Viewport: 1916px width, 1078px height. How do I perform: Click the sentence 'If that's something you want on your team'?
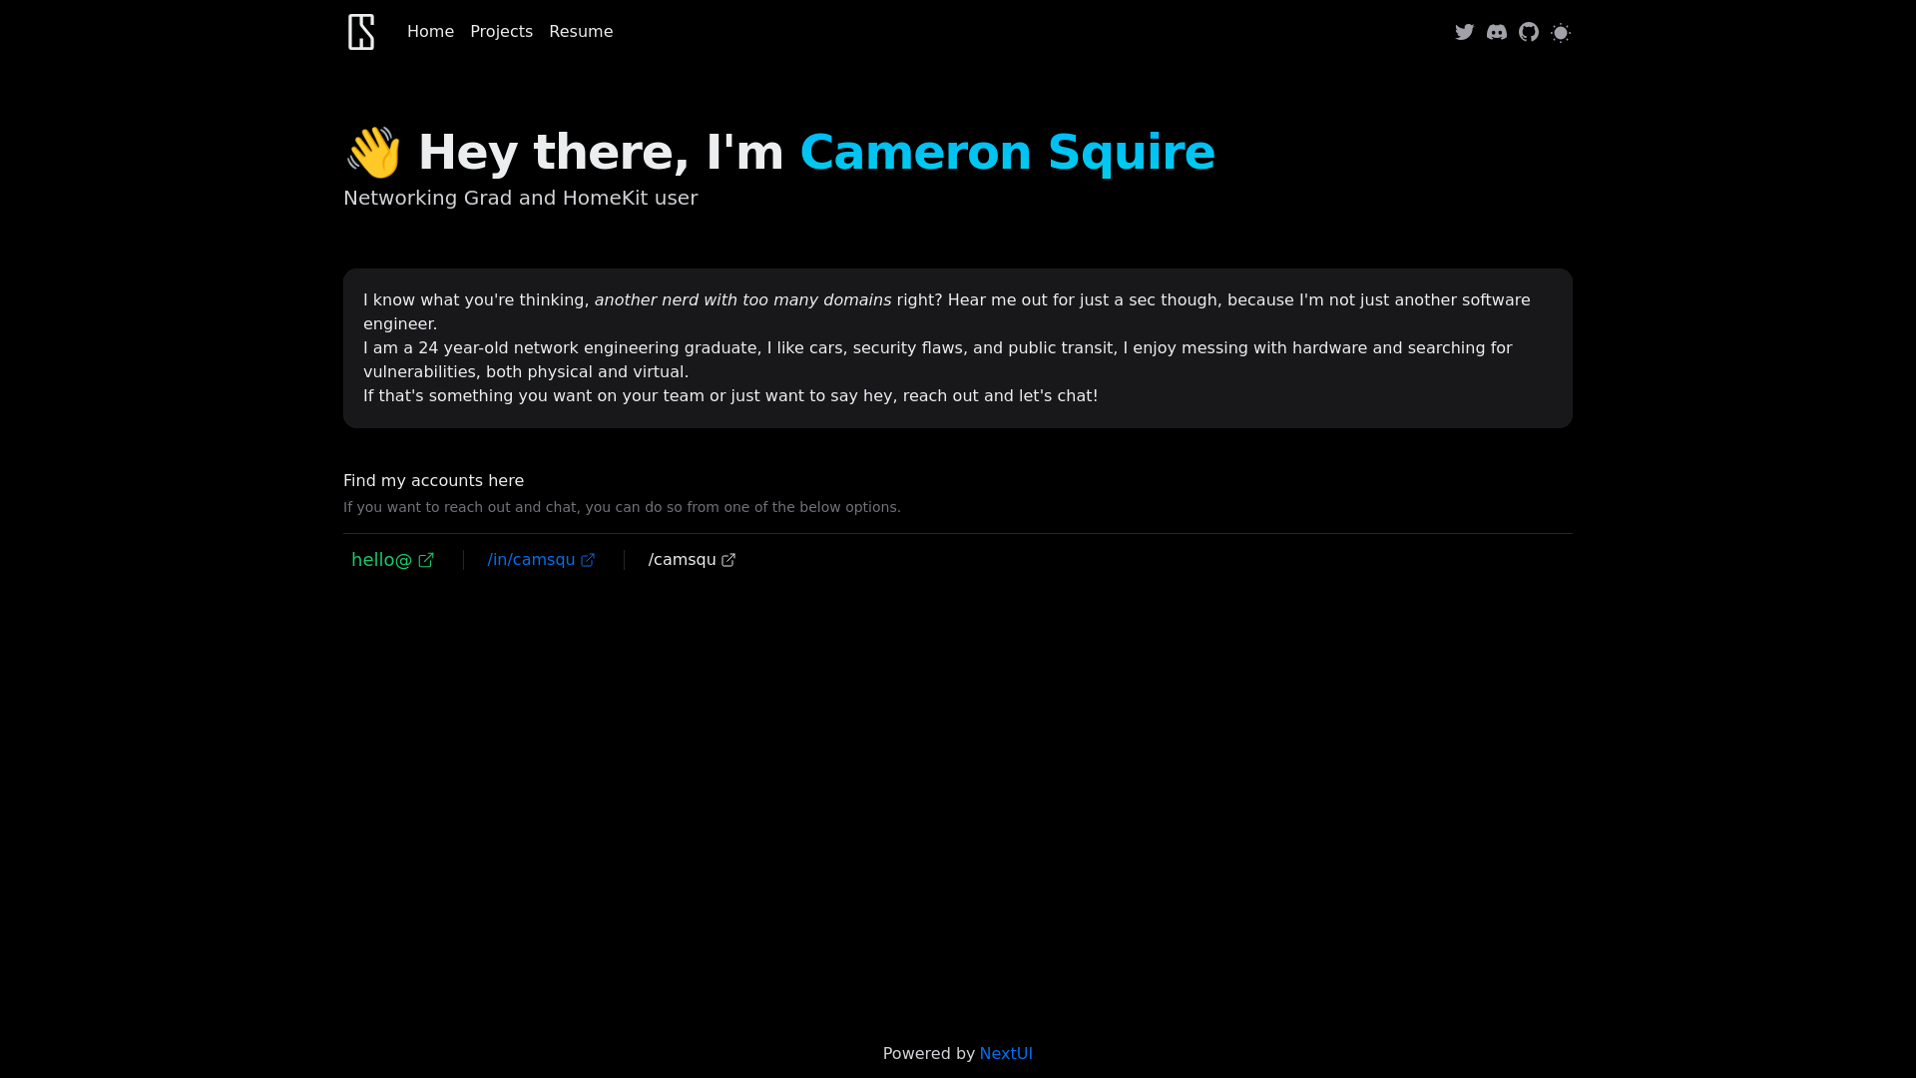[730, 396]
